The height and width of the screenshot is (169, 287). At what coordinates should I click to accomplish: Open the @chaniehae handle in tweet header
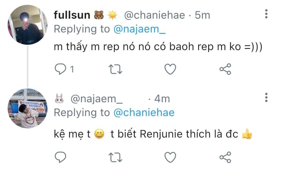tap(154, 15)
